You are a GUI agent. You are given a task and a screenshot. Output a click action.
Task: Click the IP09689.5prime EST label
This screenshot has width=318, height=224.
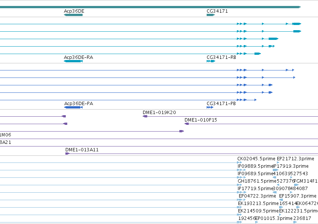coord(256,174)
